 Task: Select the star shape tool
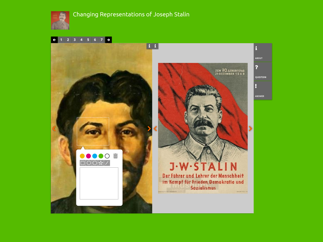coord(101,163)
